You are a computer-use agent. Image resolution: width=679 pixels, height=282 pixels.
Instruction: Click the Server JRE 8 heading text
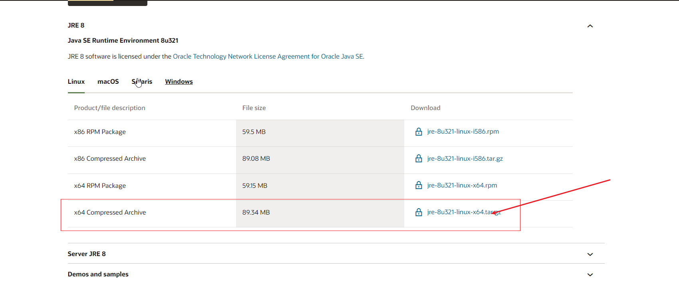click(x=87, y=254)
